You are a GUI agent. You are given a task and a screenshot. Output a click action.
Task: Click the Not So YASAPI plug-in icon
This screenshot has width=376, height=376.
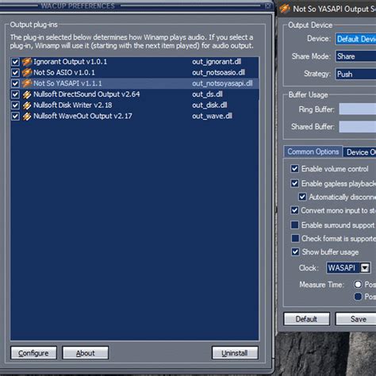[27, 83]
